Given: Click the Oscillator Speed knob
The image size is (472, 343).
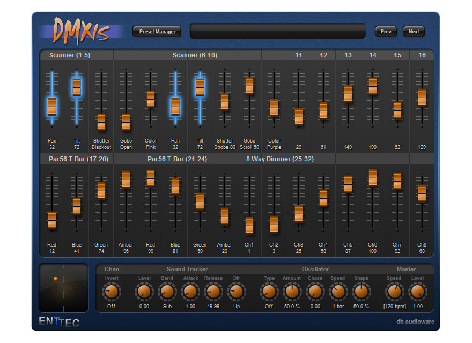Looking at the screenshot, I should point(338,292).
